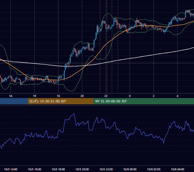Click the 2 hour label on chart axis
Screen dimensions: 194x172
154,96
